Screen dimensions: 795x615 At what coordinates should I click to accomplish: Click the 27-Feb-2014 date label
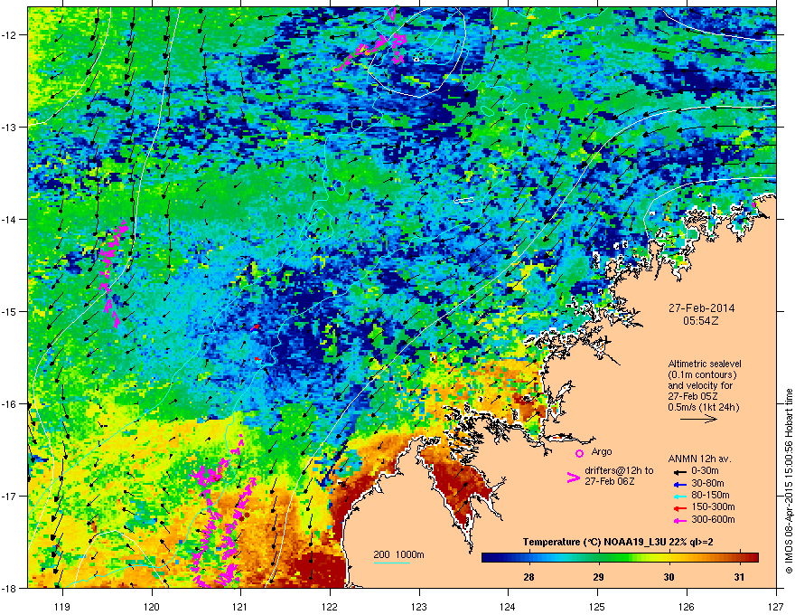[x=702, y=308]
